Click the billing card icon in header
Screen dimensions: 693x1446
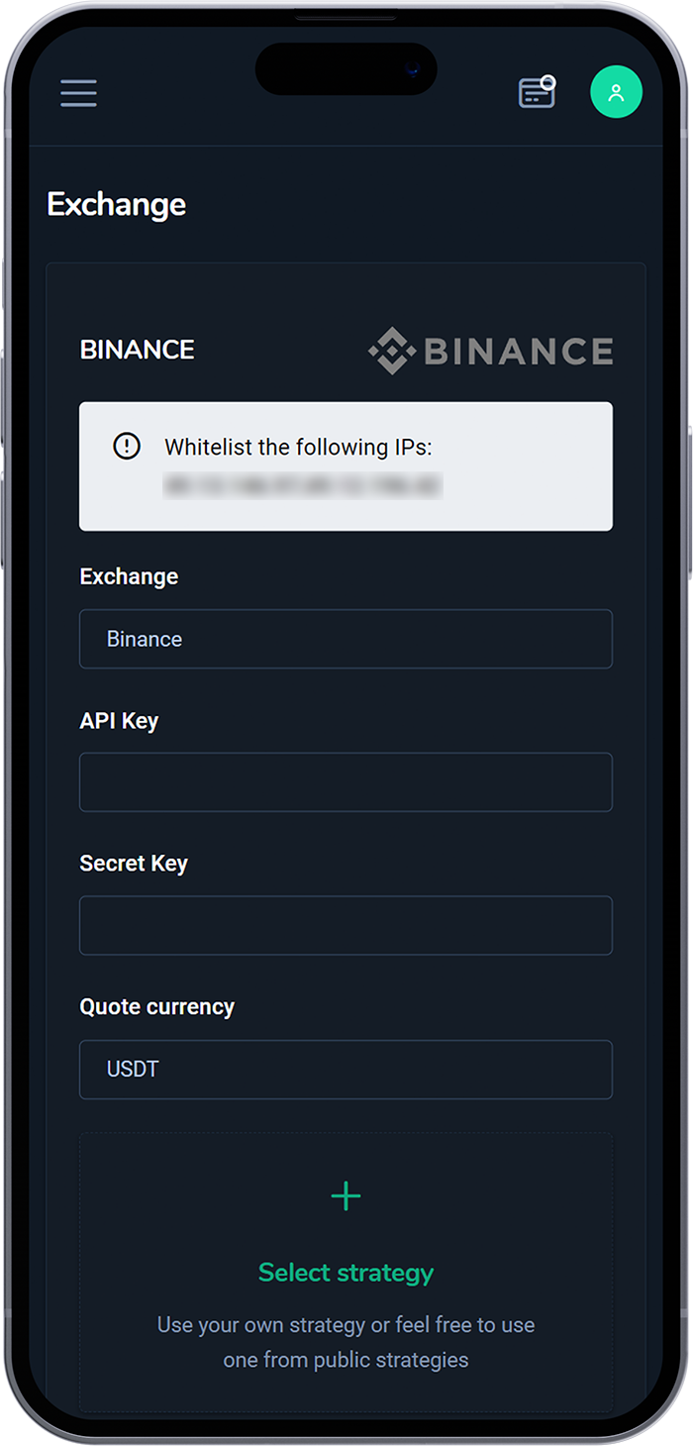pyautogui.click(x=537, y=93)
